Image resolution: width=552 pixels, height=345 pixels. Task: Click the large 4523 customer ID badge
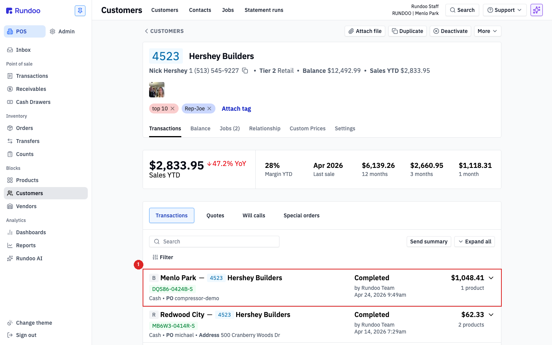click(x=166, y=56)
